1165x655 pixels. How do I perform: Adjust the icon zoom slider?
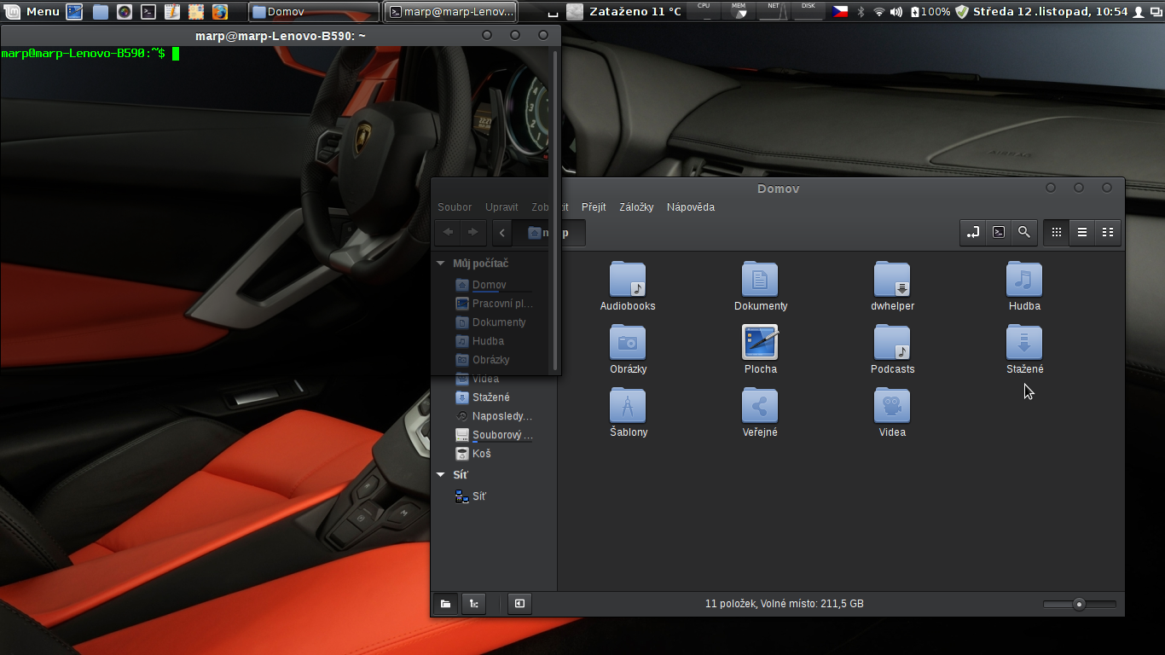coord(1079,604)
